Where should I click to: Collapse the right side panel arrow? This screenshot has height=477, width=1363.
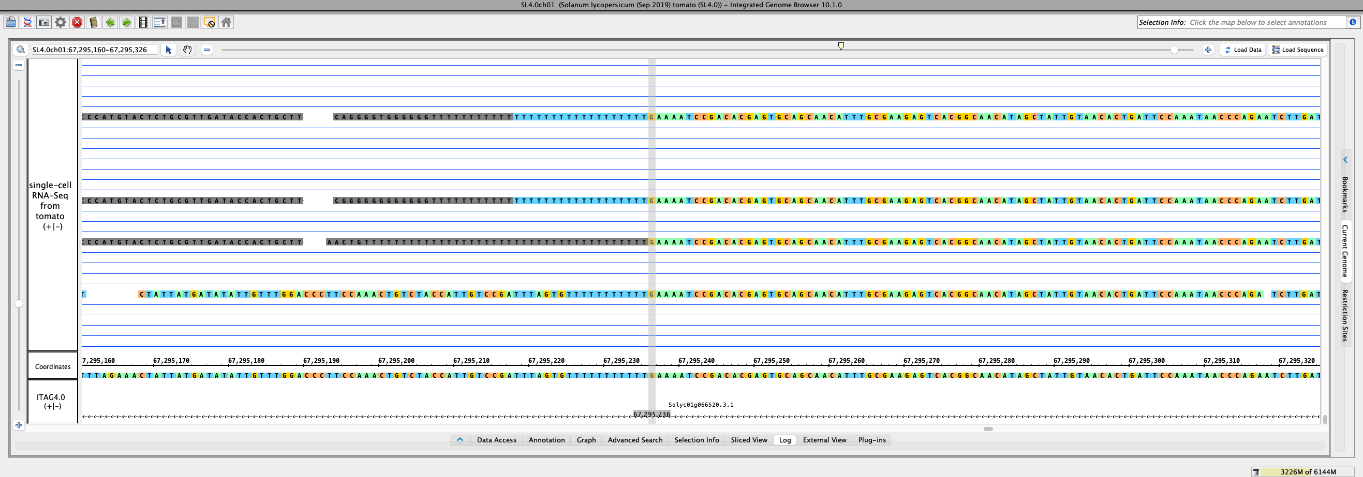[x=1345, y=160]
